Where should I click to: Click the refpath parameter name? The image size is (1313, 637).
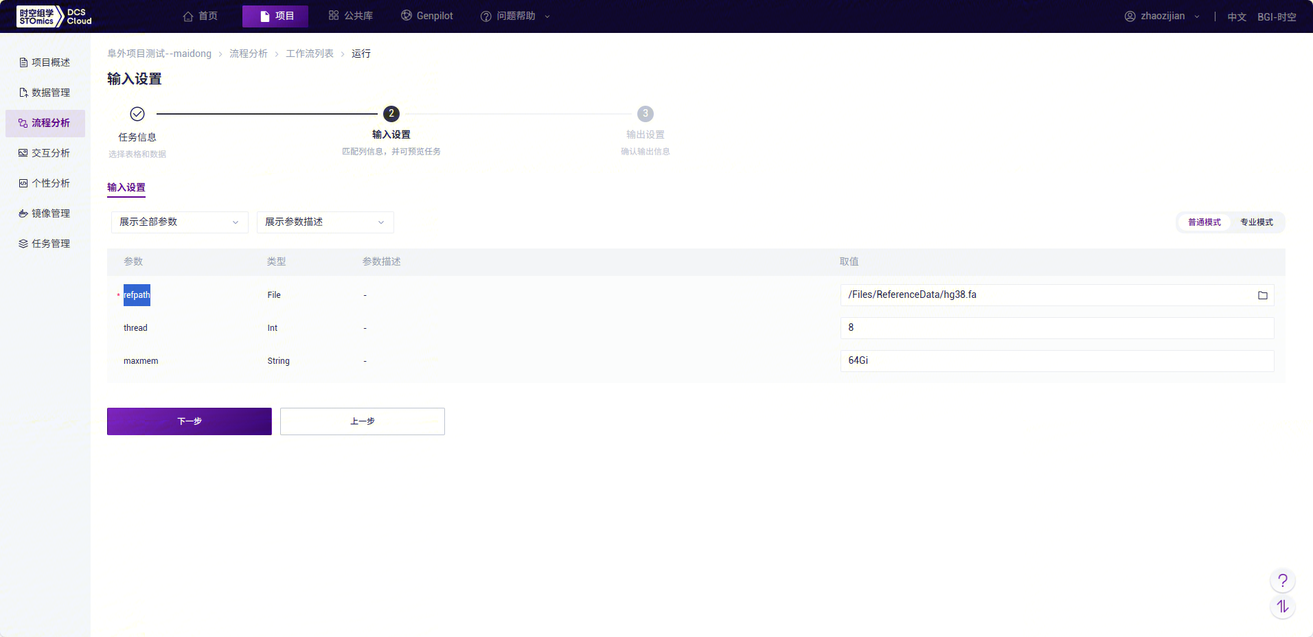137,295
